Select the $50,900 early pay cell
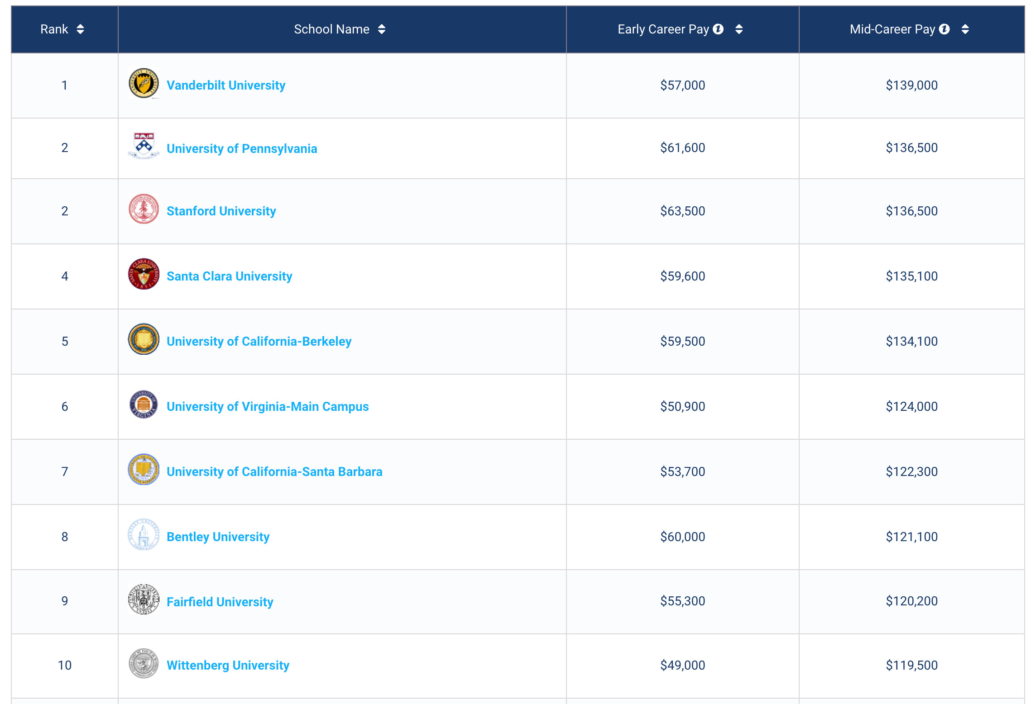The width and height of the screenshot is (1036, 704). tap(683, 407)
